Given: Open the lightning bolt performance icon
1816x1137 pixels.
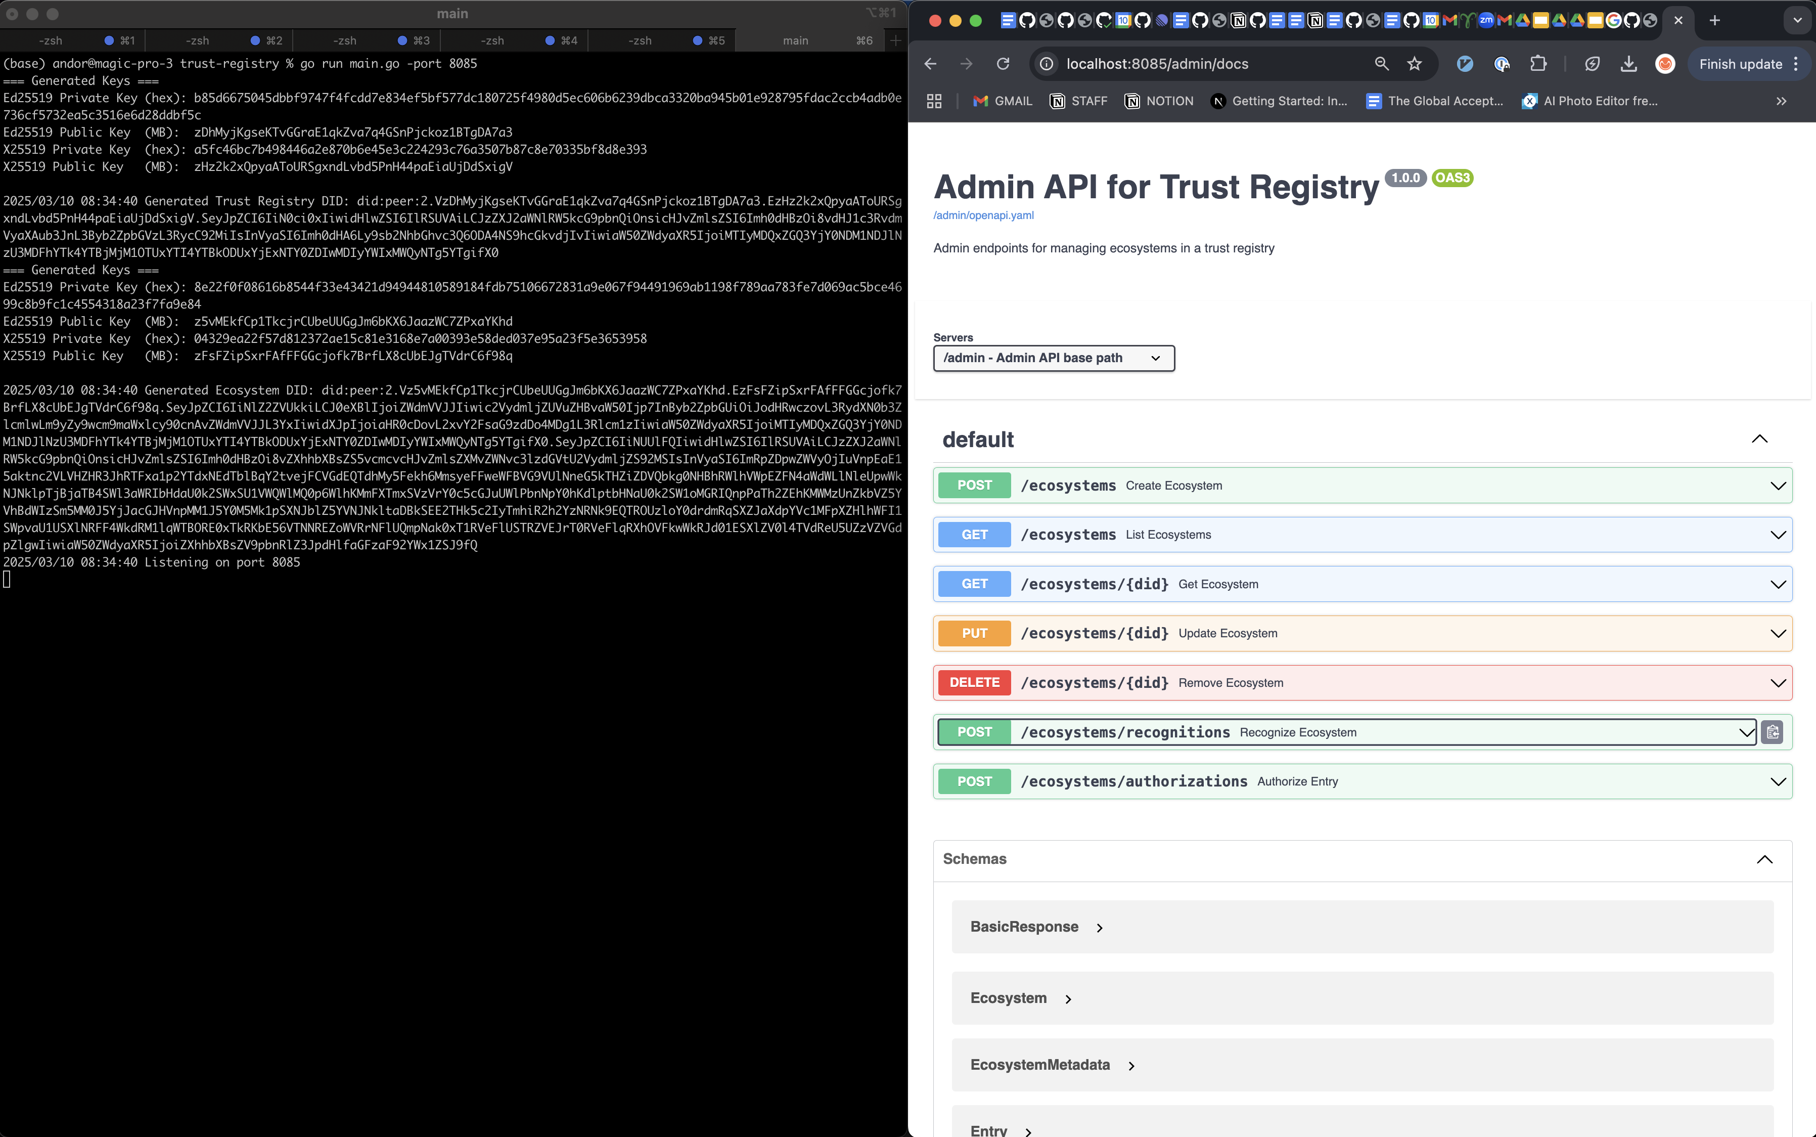Looking at the screenshot, I should [x=1592, y=64].
